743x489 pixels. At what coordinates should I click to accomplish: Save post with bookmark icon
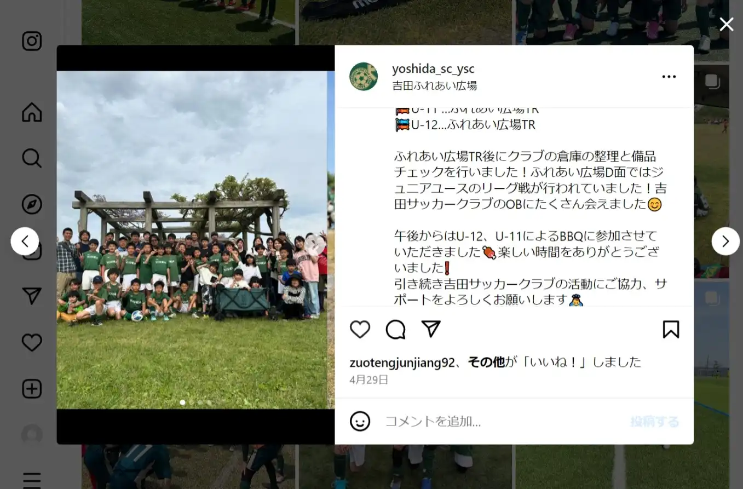click(671, 329)
